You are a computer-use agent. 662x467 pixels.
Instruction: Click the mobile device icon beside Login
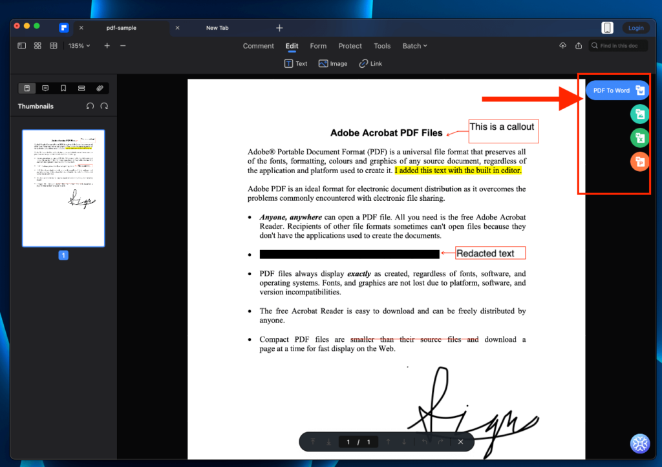coord(607,28)
